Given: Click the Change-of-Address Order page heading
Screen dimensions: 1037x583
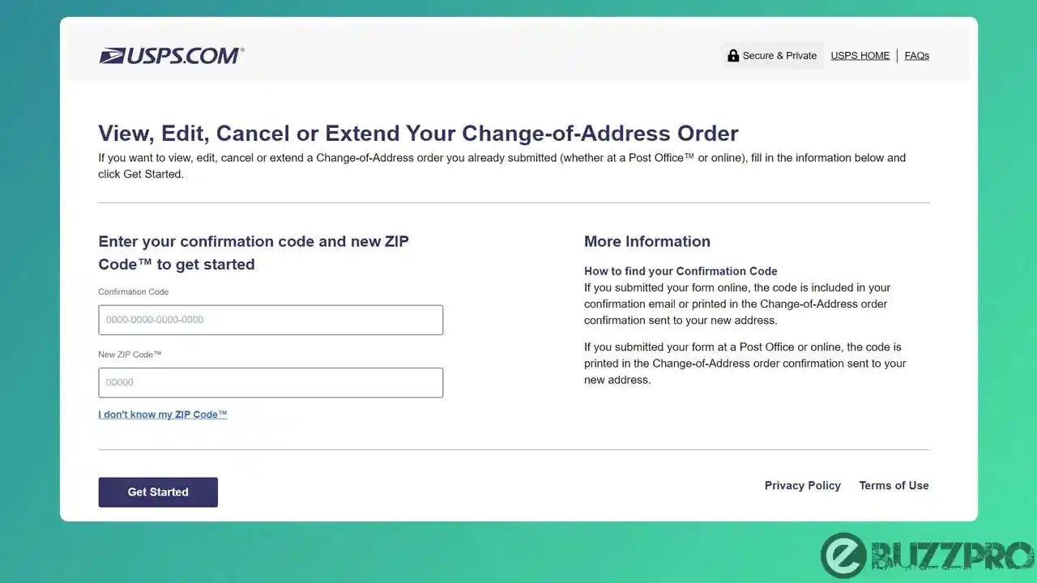Looking at the screenshot, I should click(x=418, y=133).
